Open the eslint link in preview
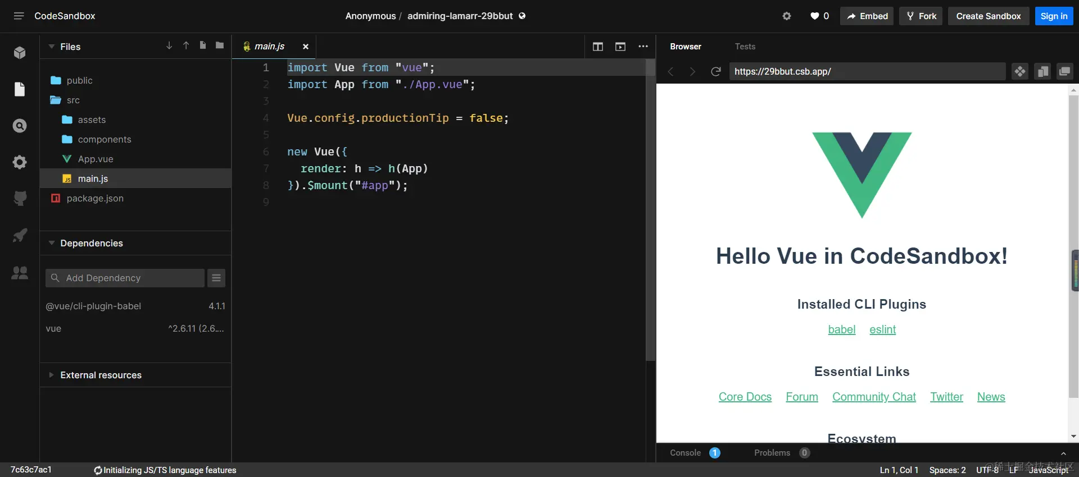 (x=882, y=329)
